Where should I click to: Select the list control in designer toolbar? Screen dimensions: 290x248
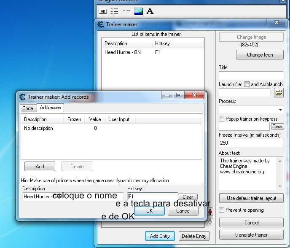pyautogui.click(x=114, y=11)
